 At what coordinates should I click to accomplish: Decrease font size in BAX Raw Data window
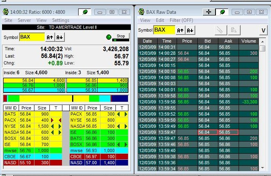pyautogui.click(x=190, y=30)
